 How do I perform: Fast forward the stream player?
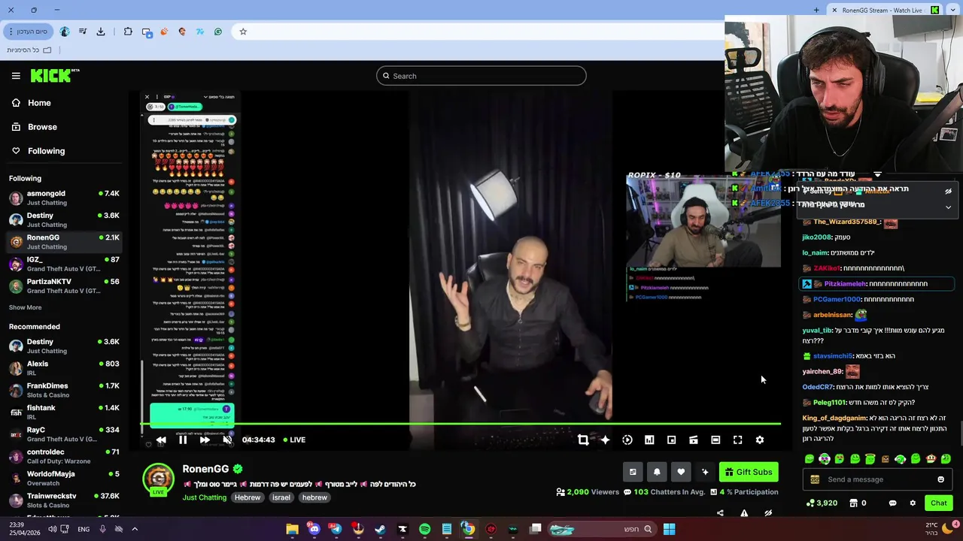[x=205, y=440]
